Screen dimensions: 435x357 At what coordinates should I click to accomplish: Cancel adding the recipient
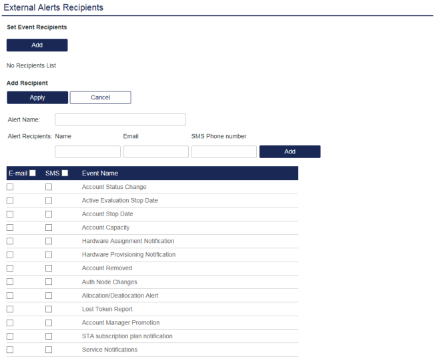[x=100, y=97]
